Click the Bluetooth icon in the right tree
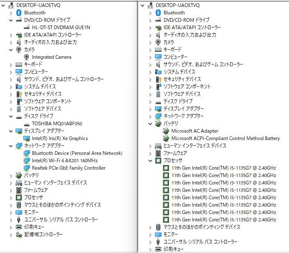 [158, 13]
